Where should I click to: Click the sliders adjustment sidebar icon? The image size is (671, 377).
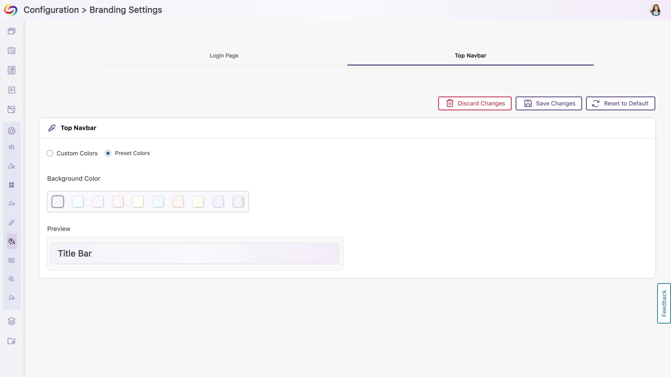point(12,147)
